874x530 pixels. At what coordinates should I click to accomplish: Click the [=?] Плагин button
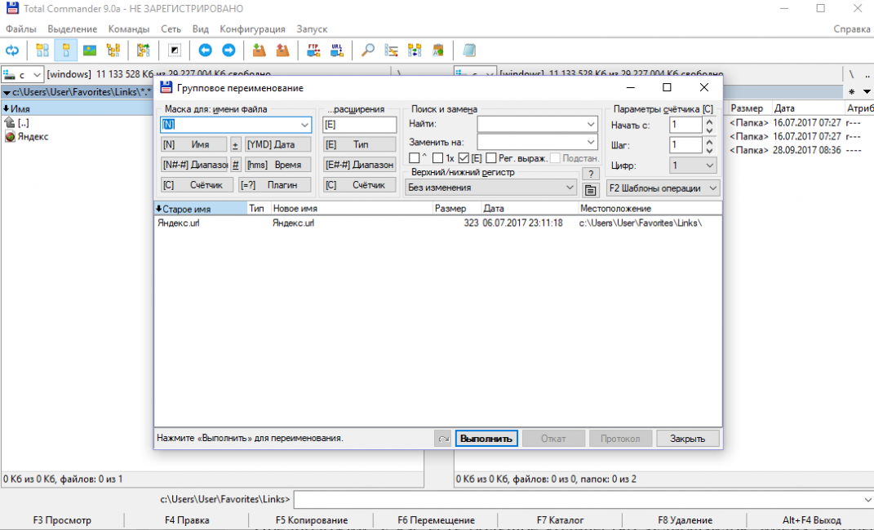275,185
